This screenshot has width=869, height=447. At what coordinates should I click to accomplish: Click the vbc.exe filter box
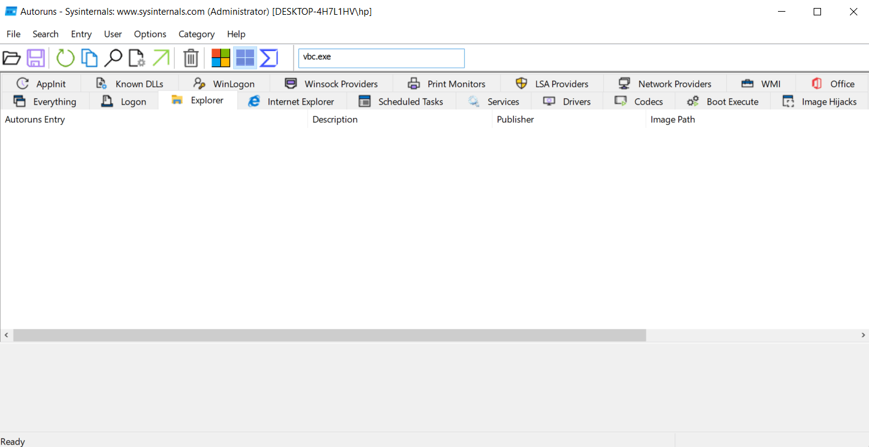pyautogui.click(x=381, y=58)
